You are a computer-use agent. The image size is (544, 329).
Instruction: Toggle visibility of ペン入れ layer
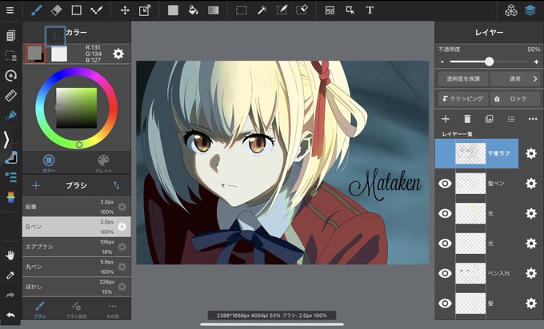pyautogui.click(x=445, y=273)
